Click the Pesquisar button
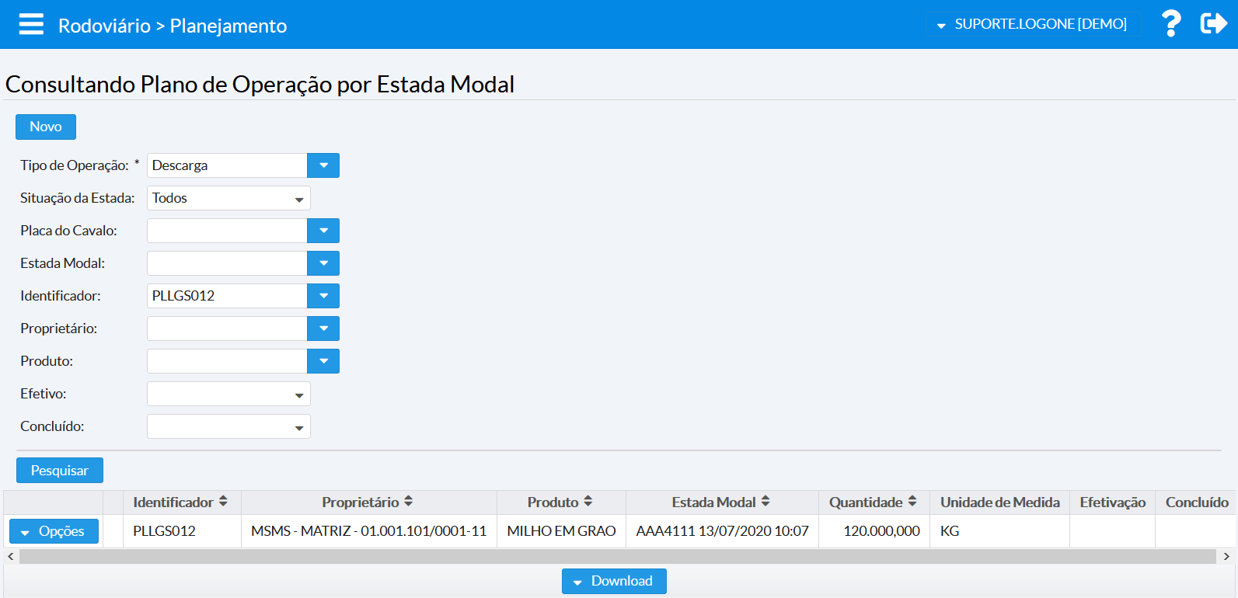The height and width of the screenshot is (598, 1238). (60, 471)
